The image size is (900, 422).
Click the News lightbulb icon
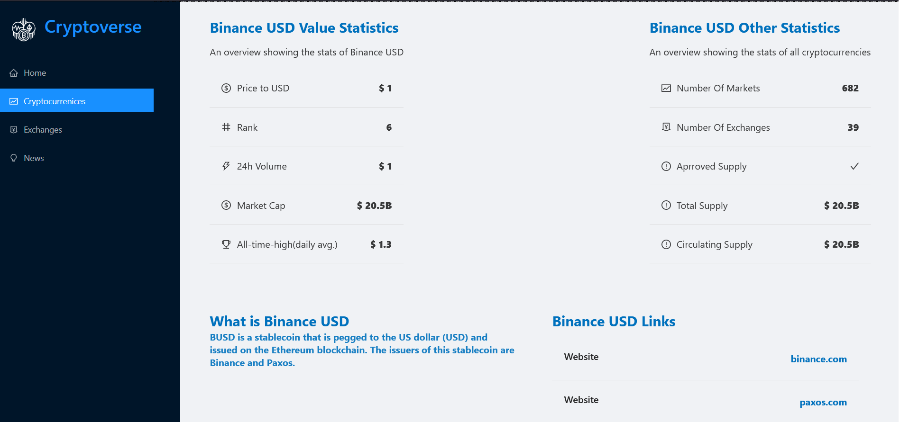click(x=14, y=158)
